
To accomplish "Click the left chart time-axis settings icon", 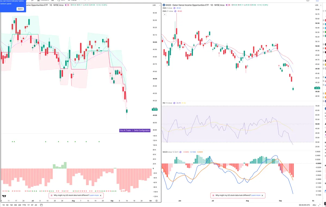I will click(x=156, y=201).
